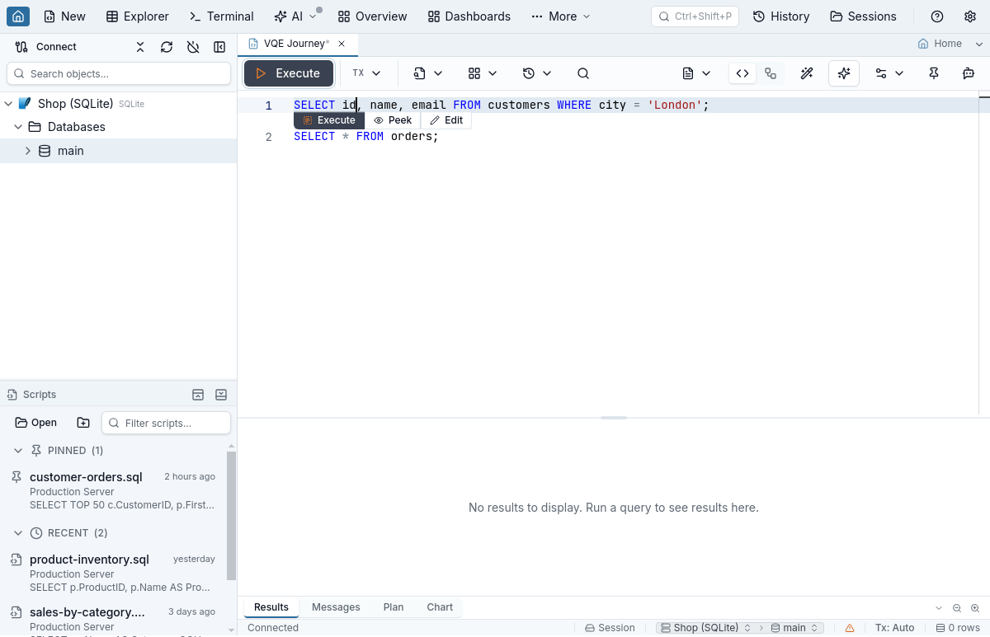Zoom in results with plus magnifier
This screenshot has width=990, height=637.
point(975,608)
